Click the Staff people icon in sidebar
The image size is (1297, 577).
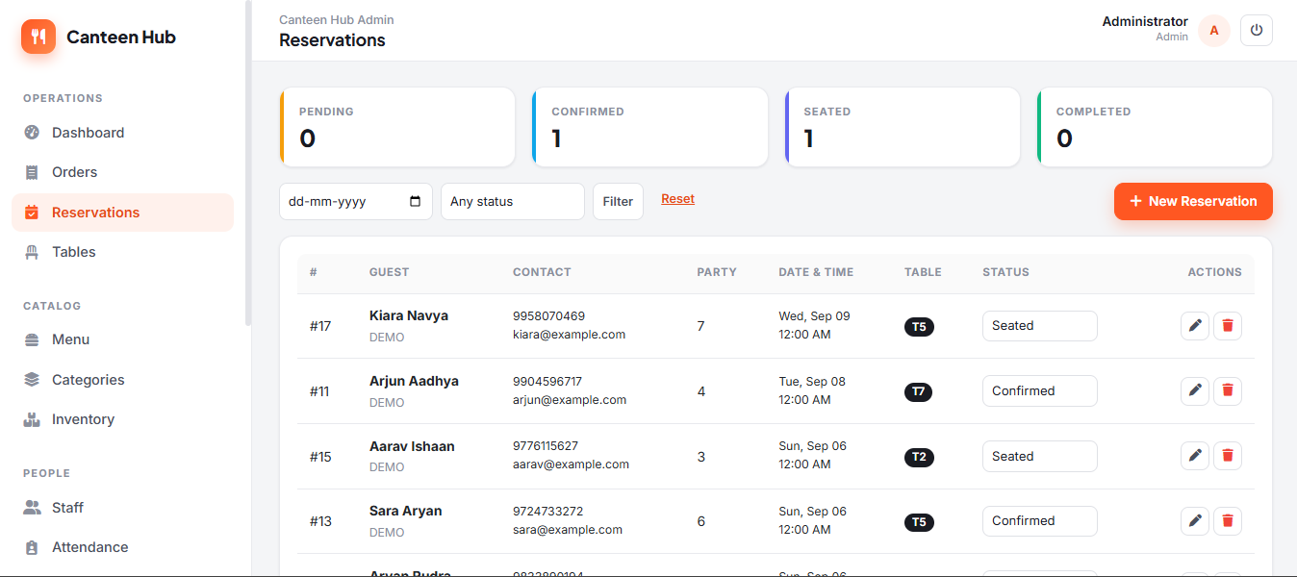tap(32, 508)
